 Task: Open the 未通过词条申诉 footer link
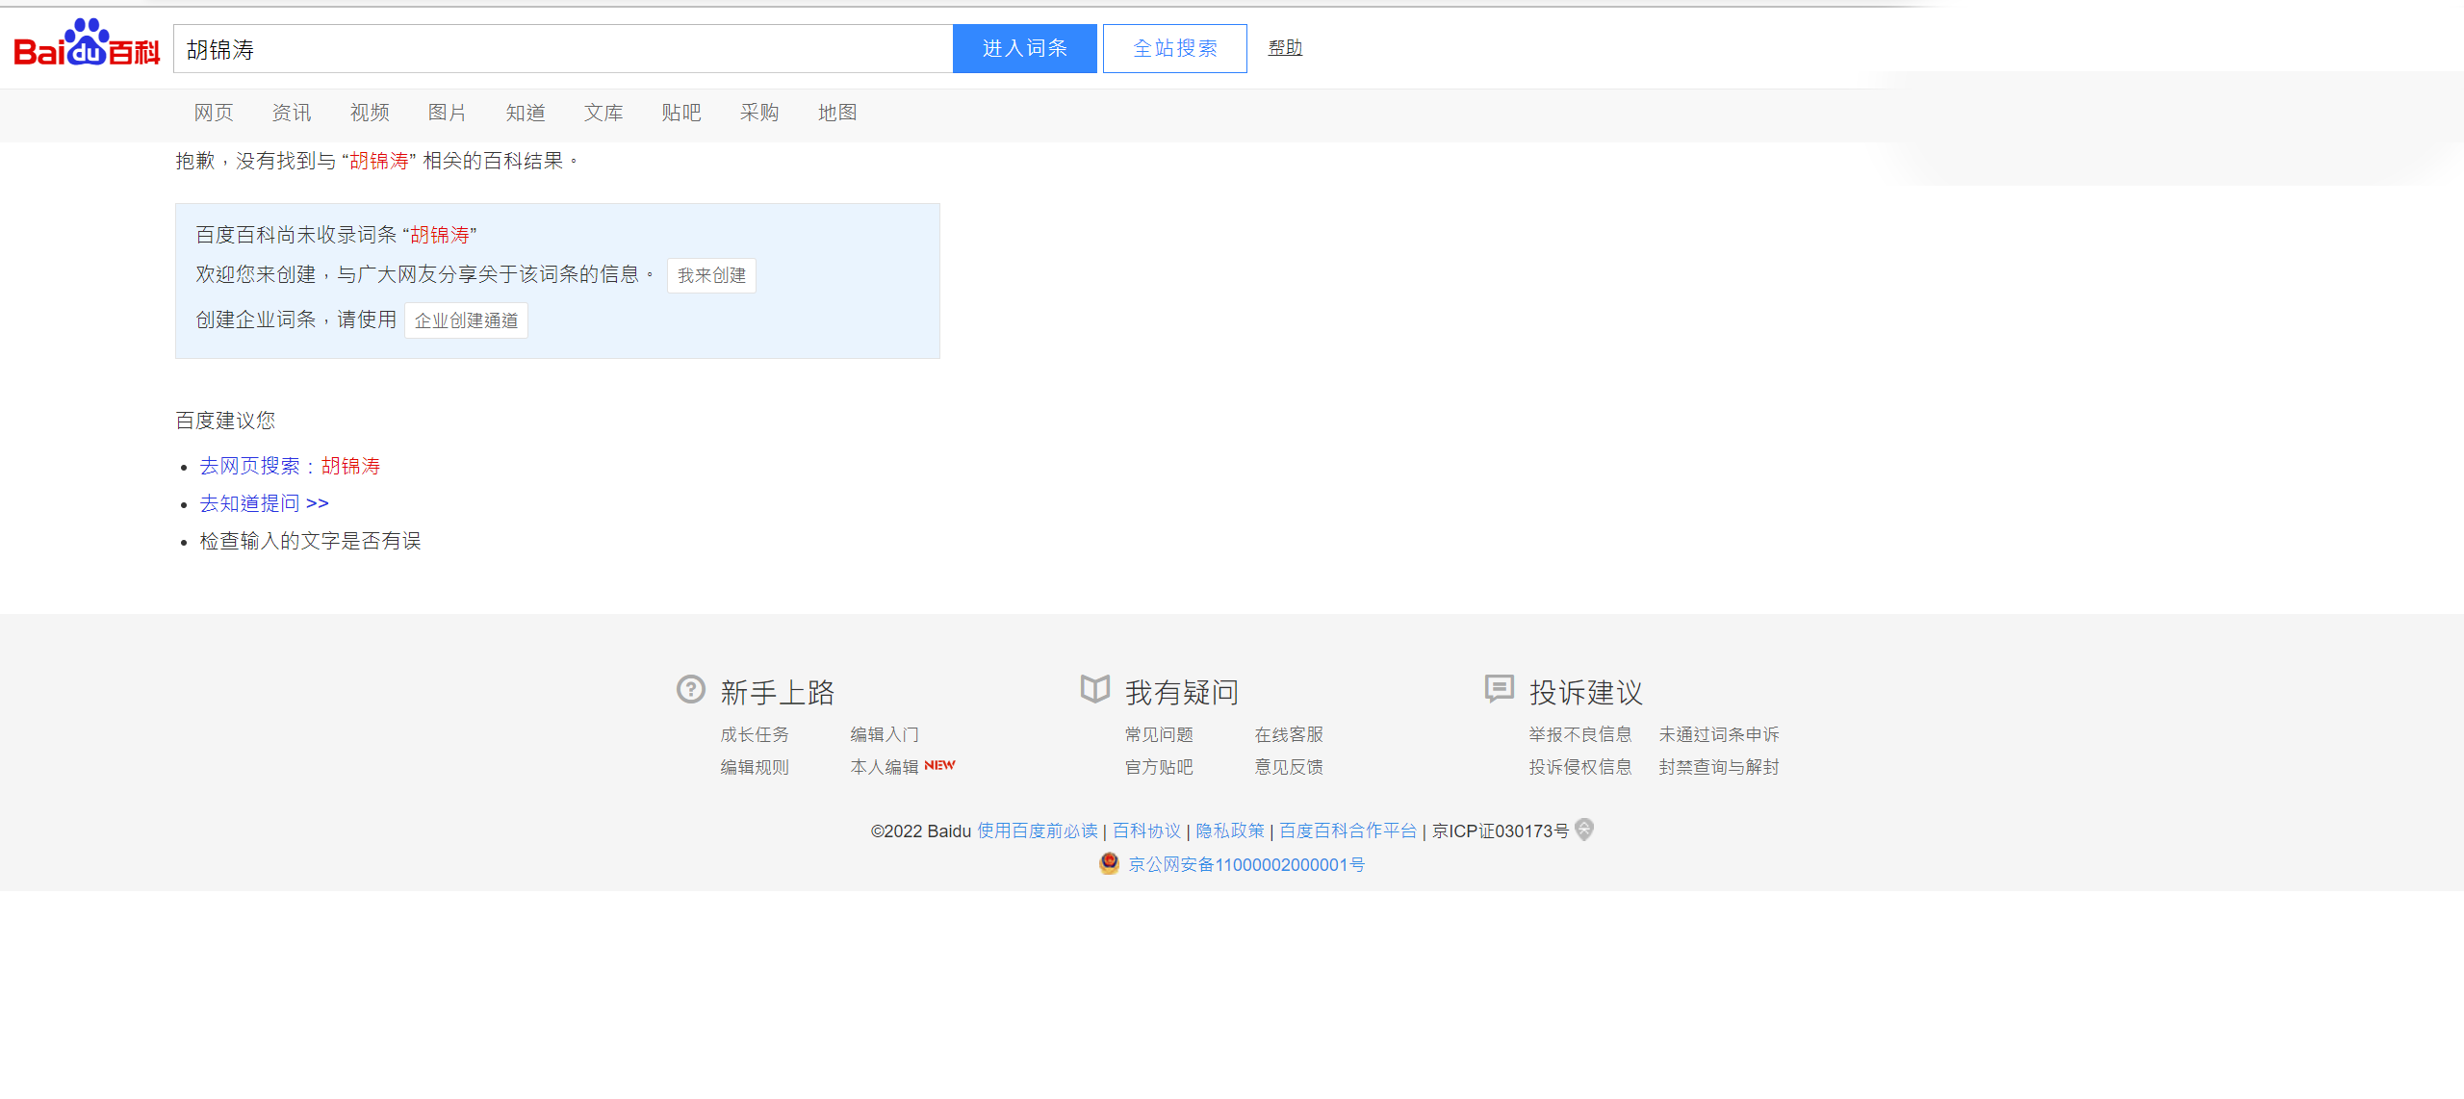1719,735
